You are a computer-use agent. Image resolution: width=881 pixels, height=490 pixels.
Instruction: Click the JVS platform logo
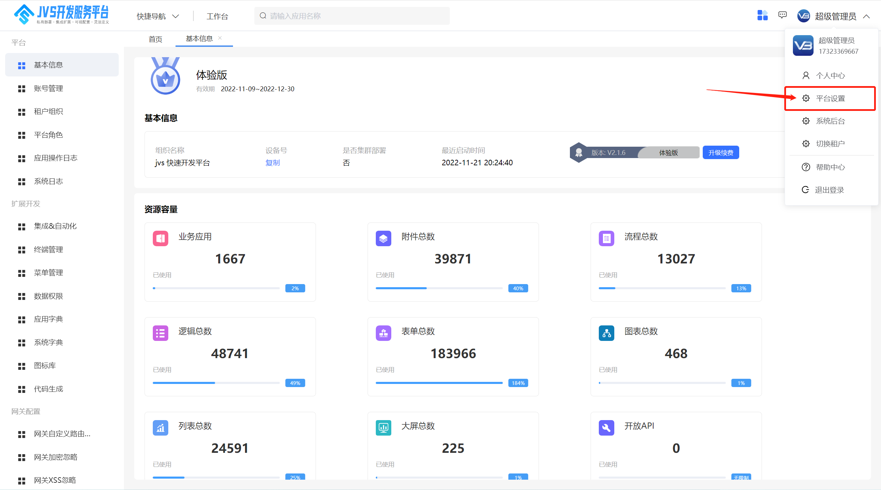[x=61, y=14]
